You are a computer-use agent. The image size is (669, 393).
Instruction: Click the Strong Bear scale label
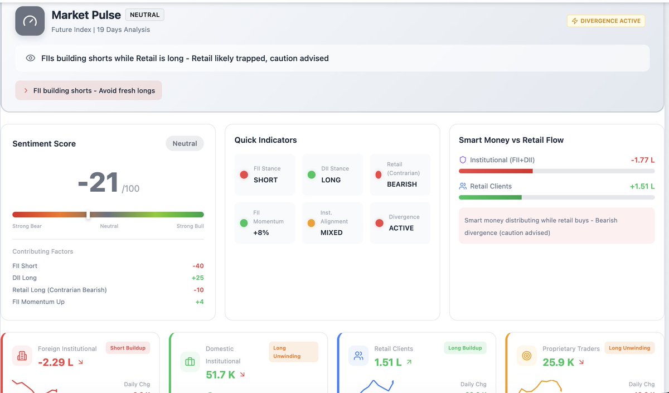[27, 226]
